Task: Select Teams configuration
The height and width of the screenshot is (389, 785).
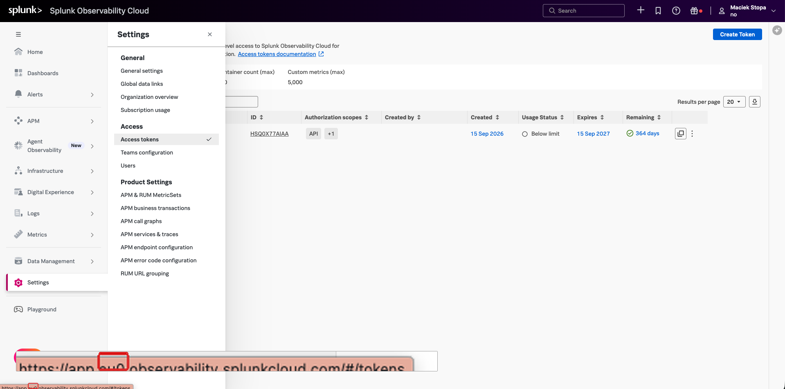Action: coord(147,152)
